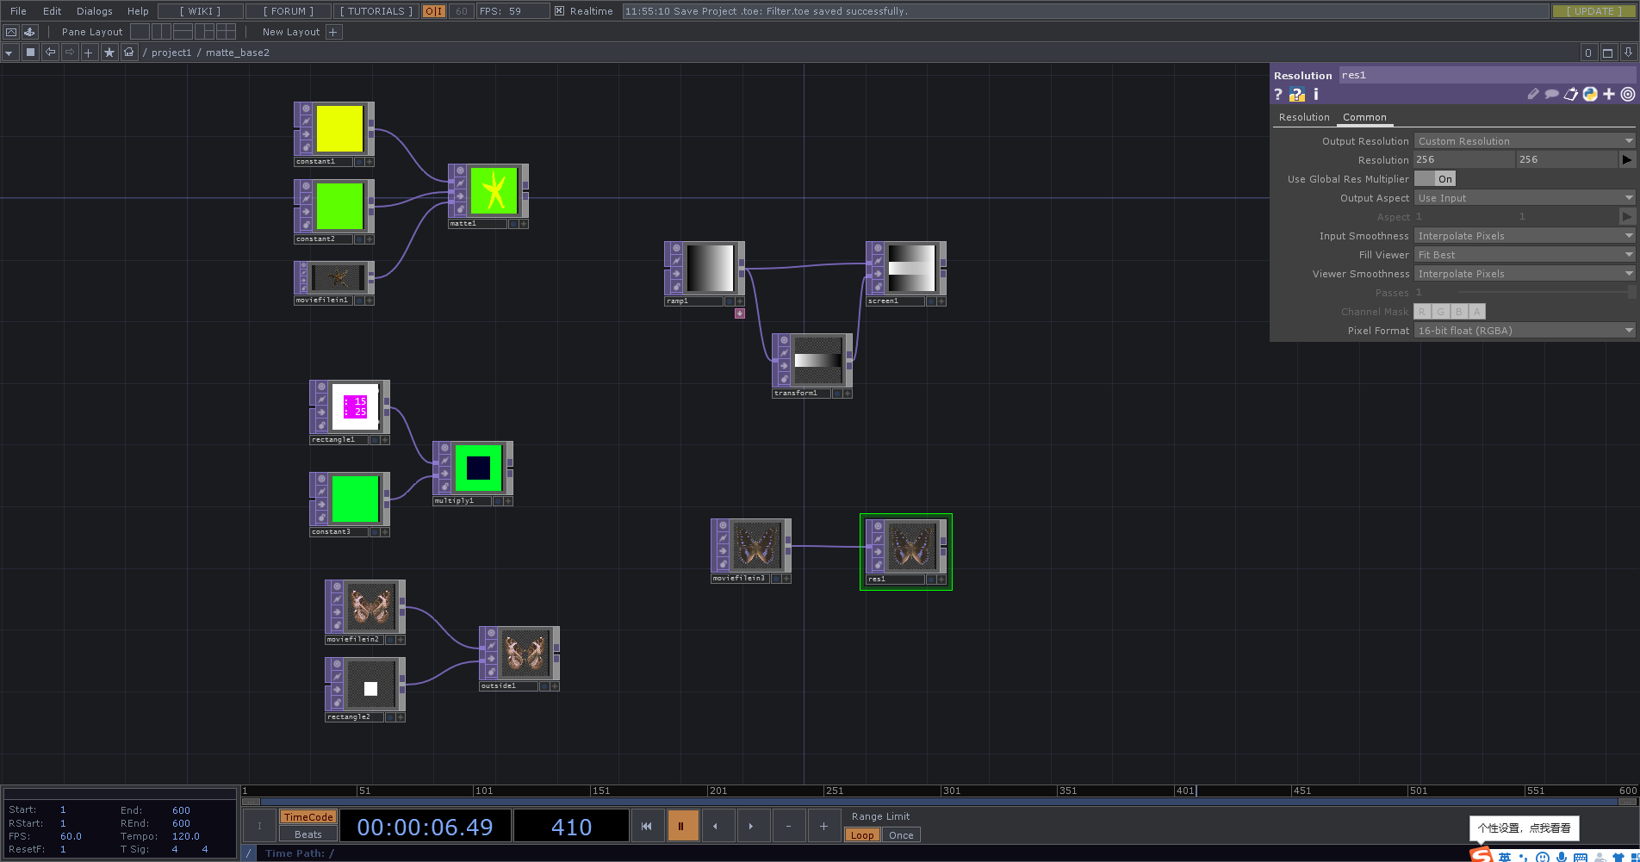Select the home icon in the network path bar

pyautogui.click(x=128, y=52)
